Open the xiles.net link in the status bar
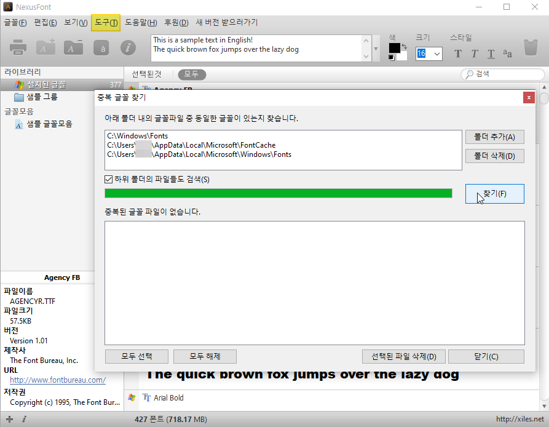The width and height of the screenshot is (549, 427). (x=520, y=419)
